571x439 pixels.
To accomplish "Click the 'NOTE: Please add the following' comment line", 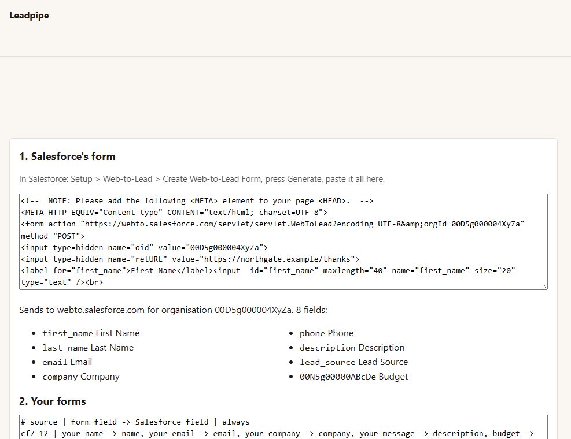I will pyautogui.click(x=197, y=201).
